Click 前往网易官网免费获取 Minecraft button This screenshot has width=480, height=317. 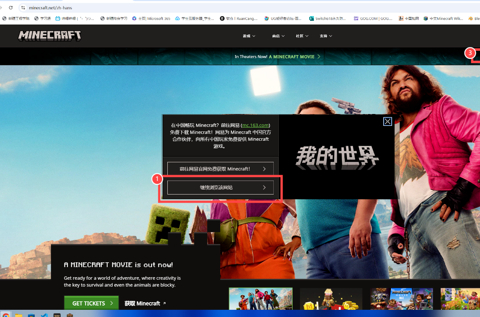coord(220,169)
